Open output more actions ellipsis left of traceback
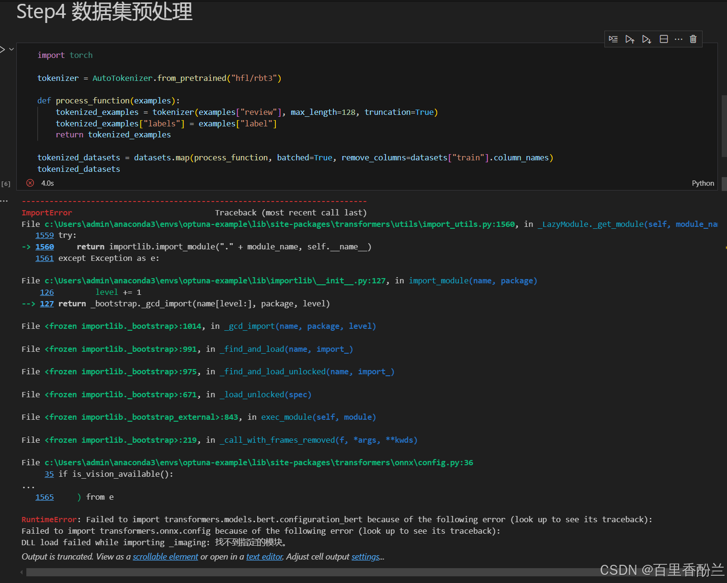 coord(4,201)
